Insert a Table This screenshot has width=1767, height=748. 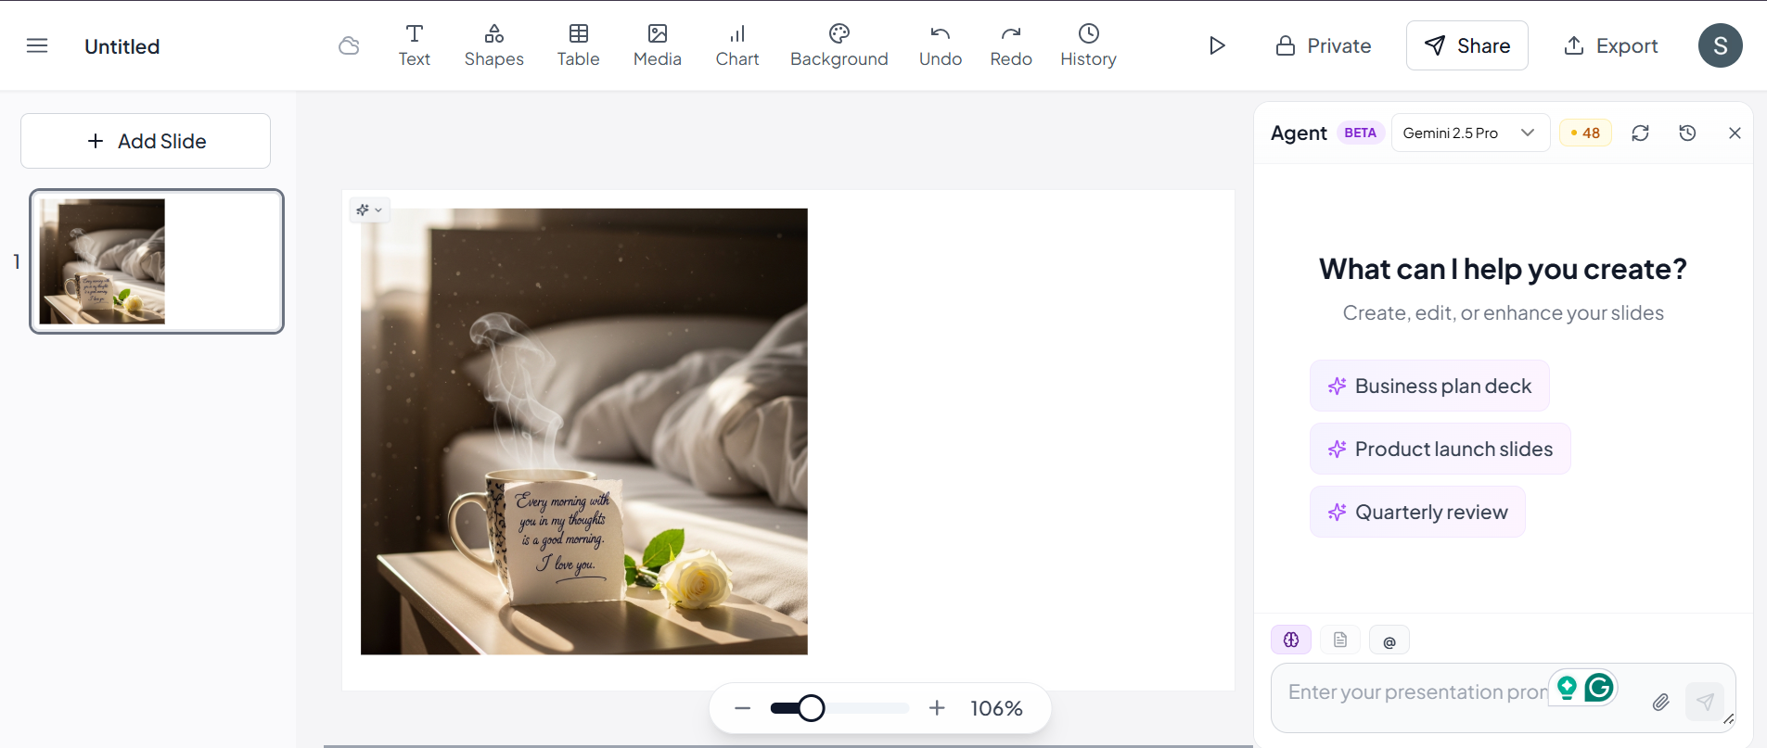point(579,45)
